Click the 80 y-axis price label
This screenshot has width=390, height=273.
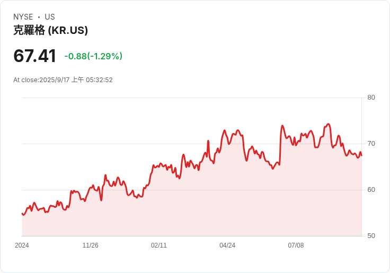pyautogui.click(x=371, y=98)
